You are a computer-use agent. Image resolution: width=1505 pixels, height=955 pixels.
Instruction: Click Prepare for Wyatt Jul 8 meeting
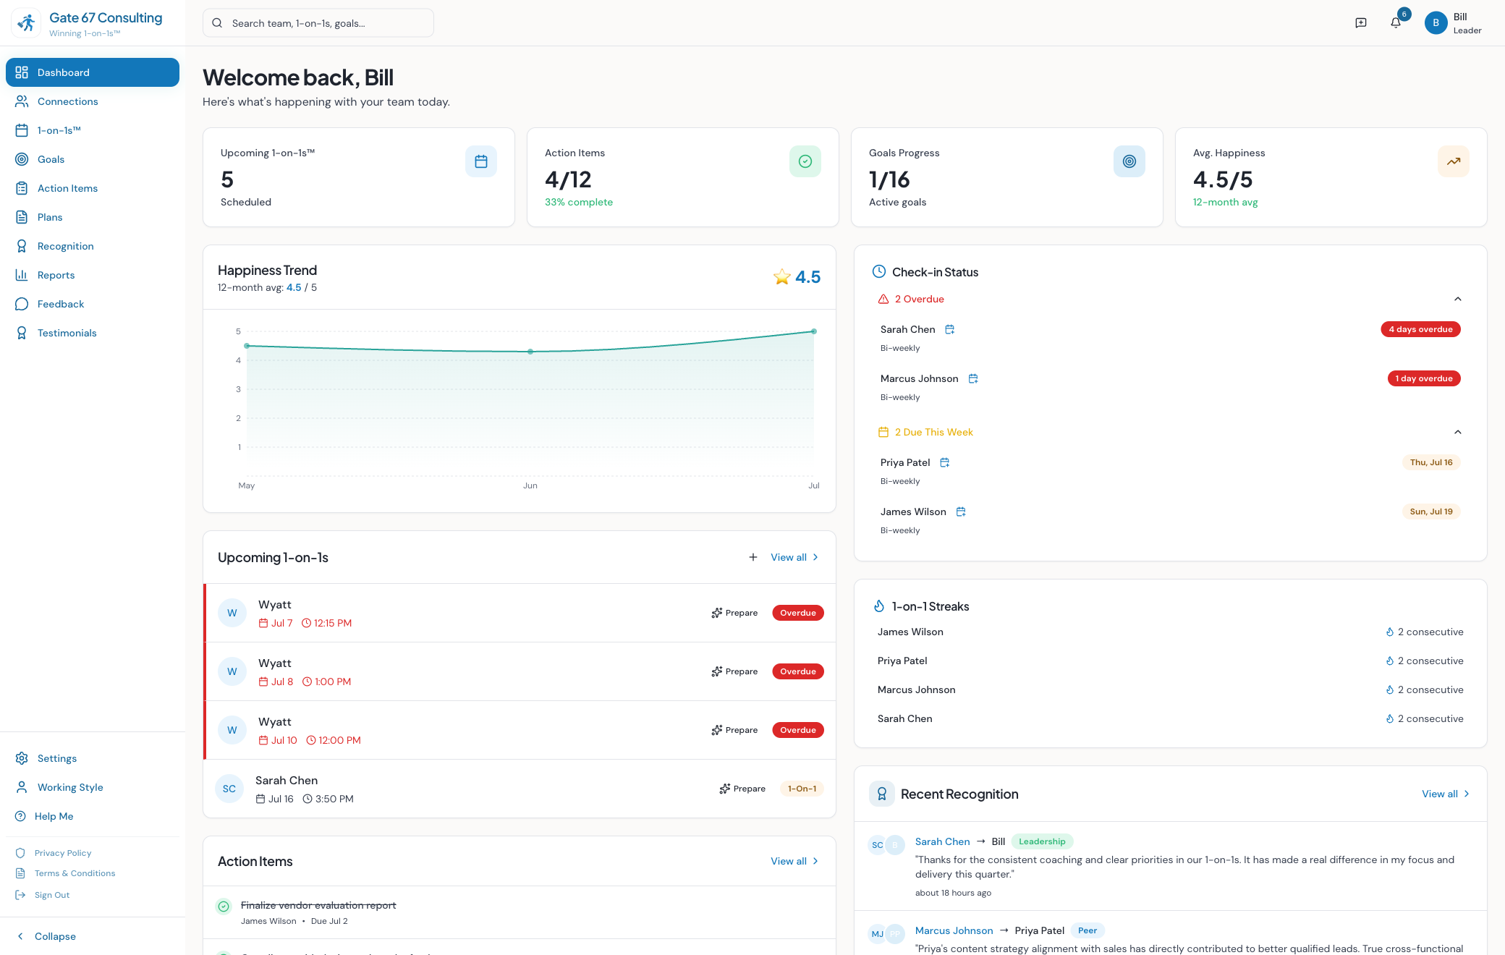[734, 671]
